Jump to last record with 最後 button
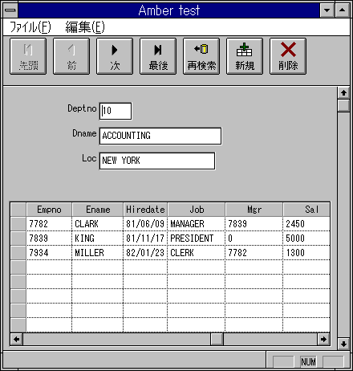This screenshot has height=371, width=353. pyautogui.click(x=158, y=56)
